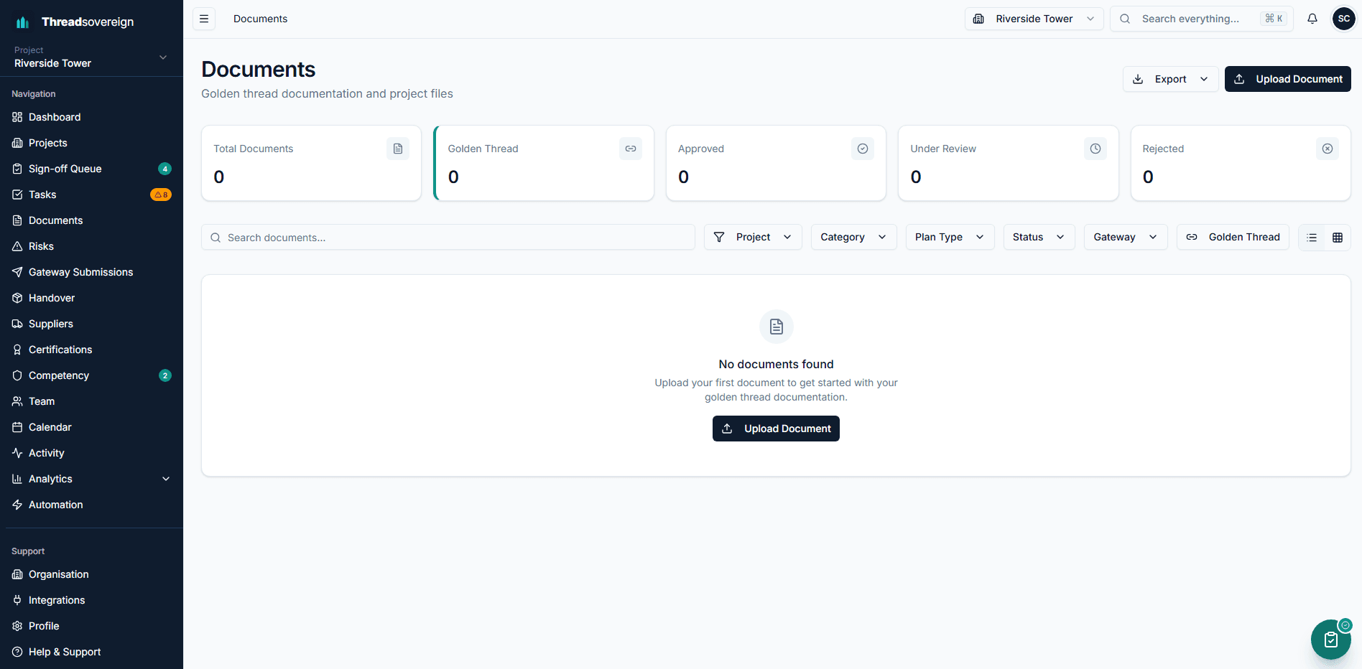Screen dimensions: 1362x669
Task: Open Sign-off Queue in the sidebar
Action: [91, 169]
